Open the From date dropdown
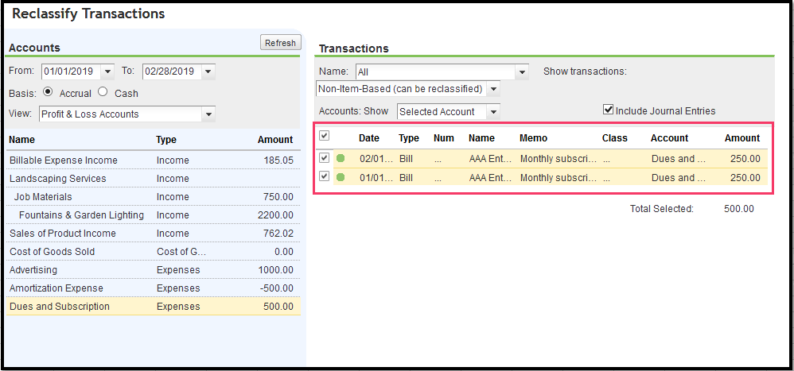The height and width of the screenshot is (371, 794). (108, 71)
